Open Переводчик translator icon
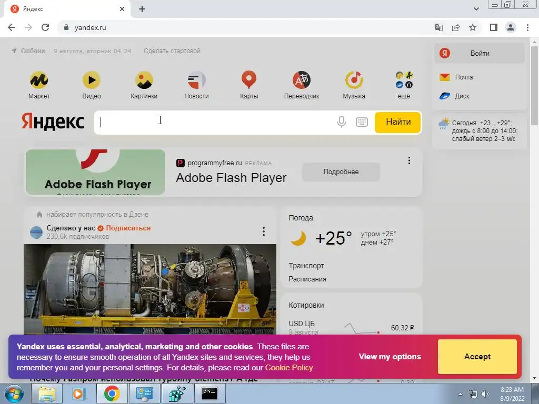Image resolution: width=539 pixels, height=404 pixels. click(302, 80)
